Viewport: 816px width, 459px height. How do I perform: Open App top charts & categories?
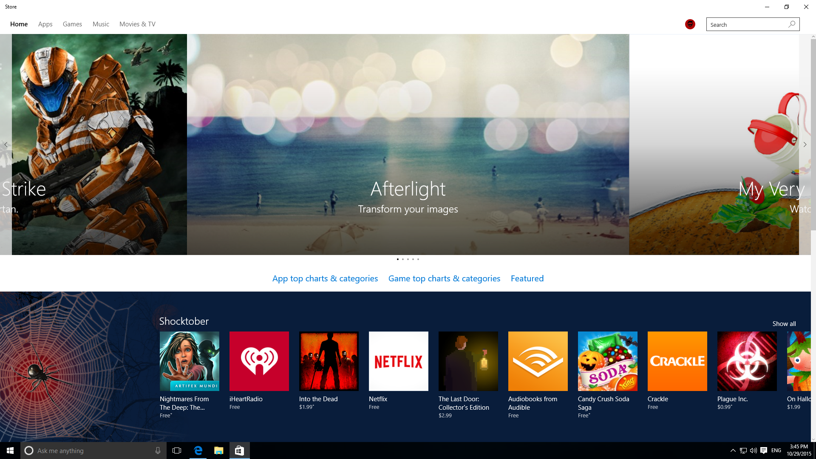tap(325, 278)
